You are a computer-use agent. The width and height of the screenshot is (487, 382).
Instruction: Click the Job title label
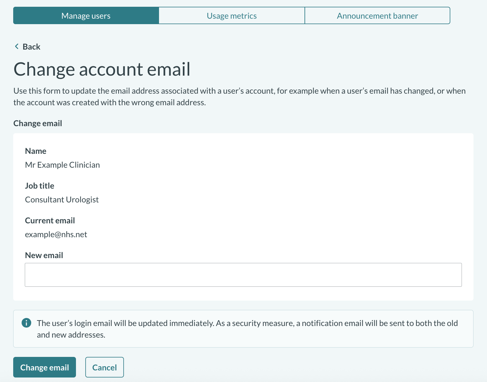pyautogui.click(x=39, y=185)
